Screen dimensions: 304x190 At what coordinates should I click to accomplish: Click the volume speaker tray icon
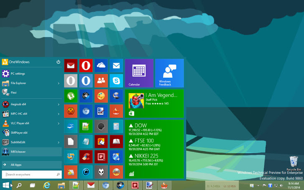(282, 185)
